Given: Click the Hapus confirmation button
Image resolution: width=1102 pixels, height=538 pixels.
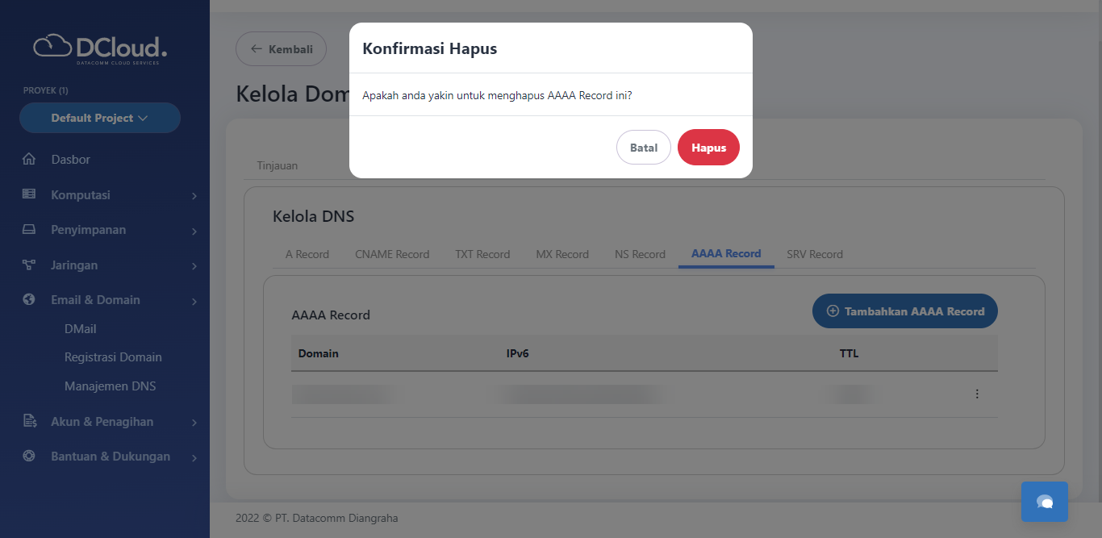Looking at the screenshot, I should click(708, 147).
